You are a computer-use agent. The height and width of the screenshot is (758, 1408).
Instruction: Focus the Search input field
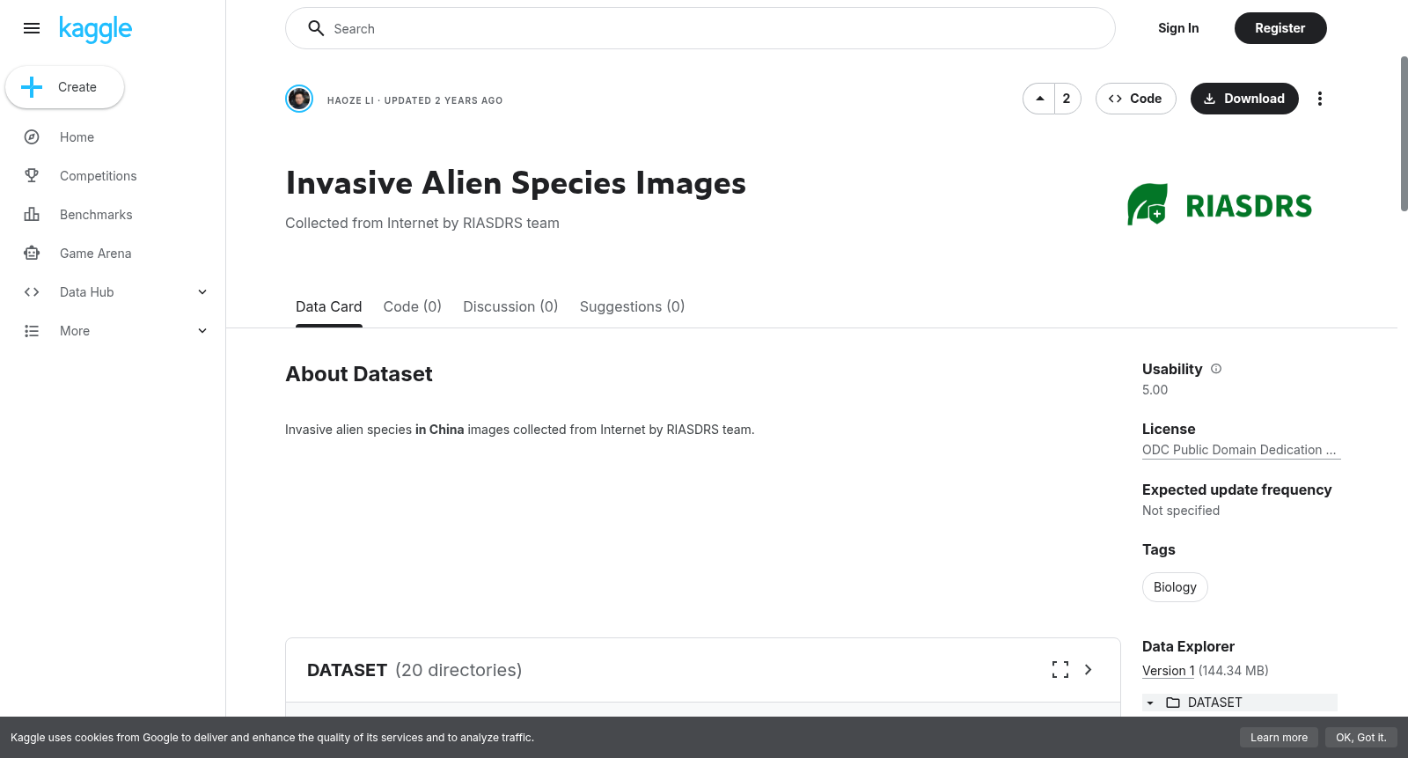[x=700, y=28]
